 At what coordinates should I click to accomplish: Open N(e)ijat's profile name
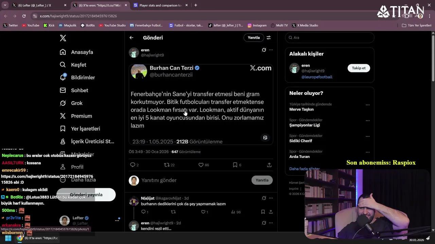pyautogui.click(x=147, y=198)
